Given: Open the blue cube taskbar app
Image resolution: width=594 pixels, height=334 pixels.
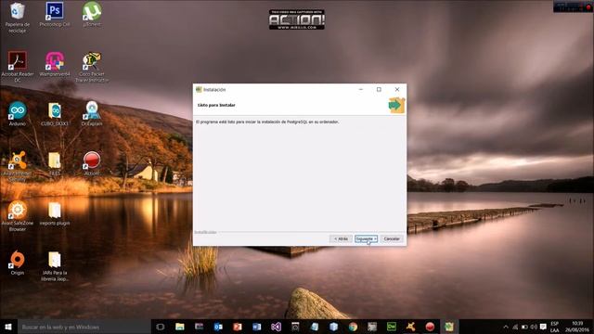Looking at the screenshot, I should pos(334,327).
